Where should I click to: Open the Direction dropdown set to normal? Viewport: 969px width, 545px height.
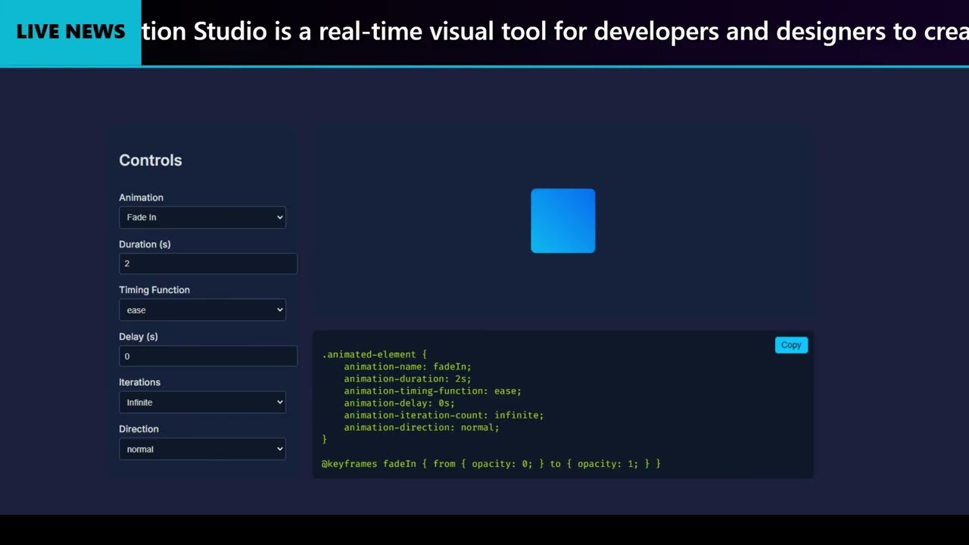tap(202, 449)
